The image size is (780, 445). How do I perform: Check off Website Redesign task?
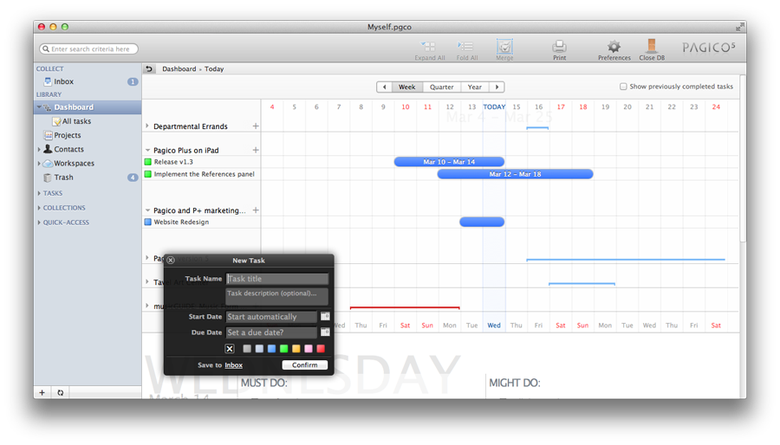[x=147, y=222]
